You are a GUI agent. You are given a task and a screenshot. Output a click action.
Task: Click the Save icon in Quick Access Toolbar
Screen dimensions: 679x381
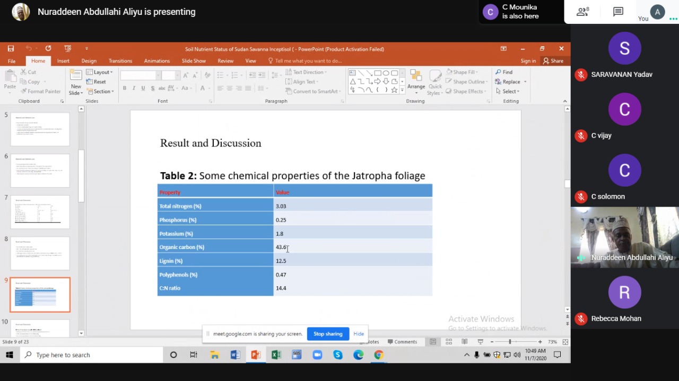point(11,49)
